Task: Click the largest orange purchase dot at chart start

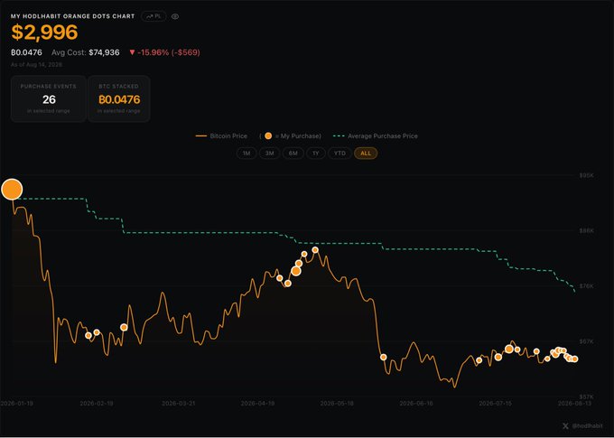Action: (12, 190)
